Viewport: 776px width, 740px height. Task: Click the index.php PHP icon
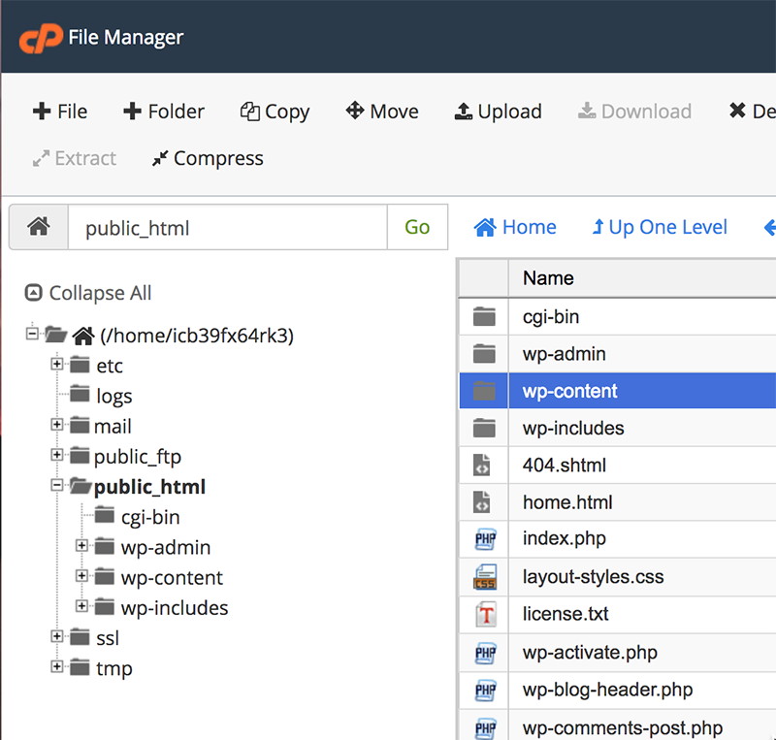[485, 539]
